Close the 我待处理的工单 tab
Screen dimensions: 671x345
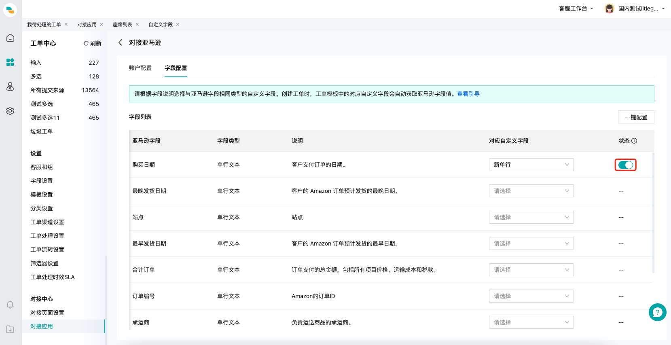pos(66,24)
